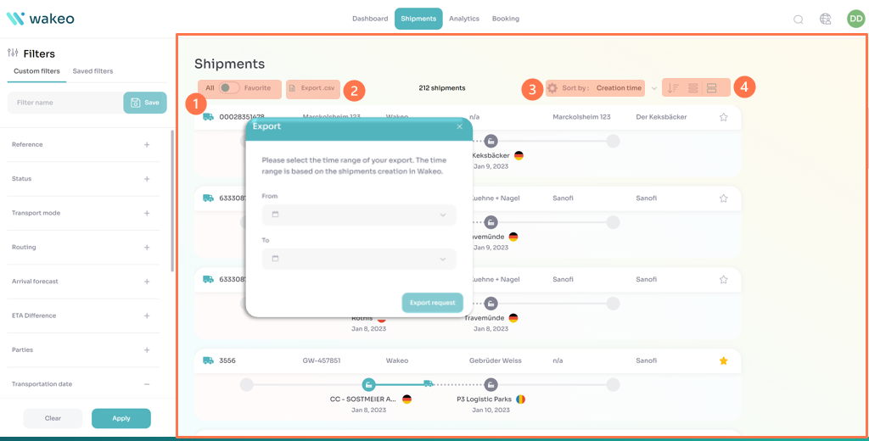Toggle the All / Favorite switch

click(x=229, y=87)
